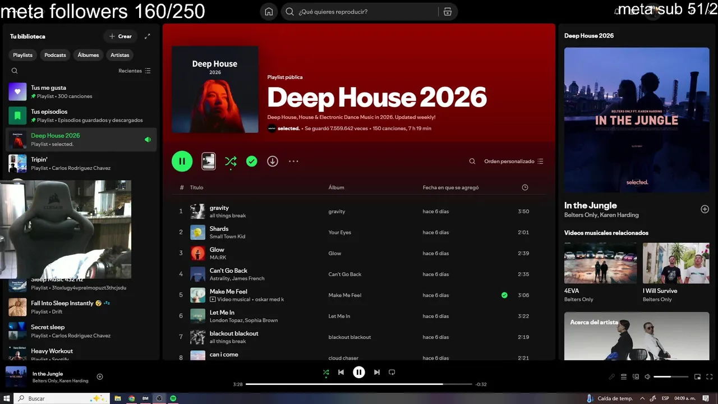Open 'Deep House 2026' in library

point(81,140)
